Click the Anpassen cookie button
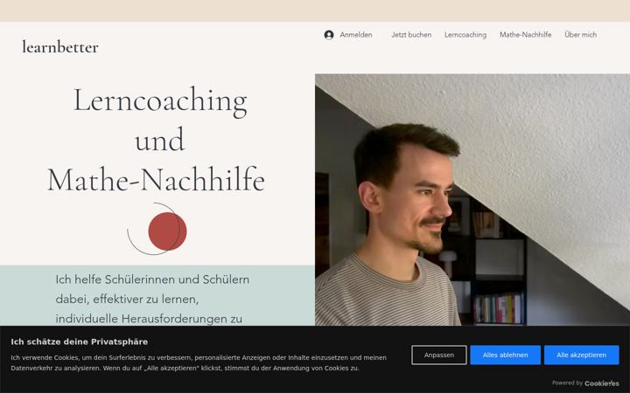 tap(438, 355)
